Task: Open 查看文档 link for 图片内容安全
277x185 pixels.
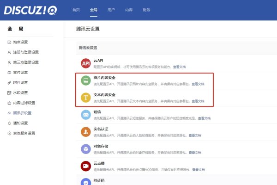Action: (198, 84)
